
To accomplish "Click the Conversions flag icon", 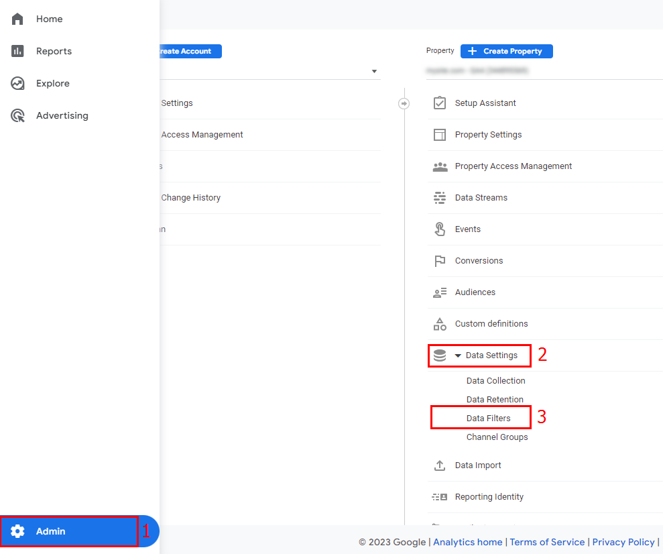I will 440,261.
